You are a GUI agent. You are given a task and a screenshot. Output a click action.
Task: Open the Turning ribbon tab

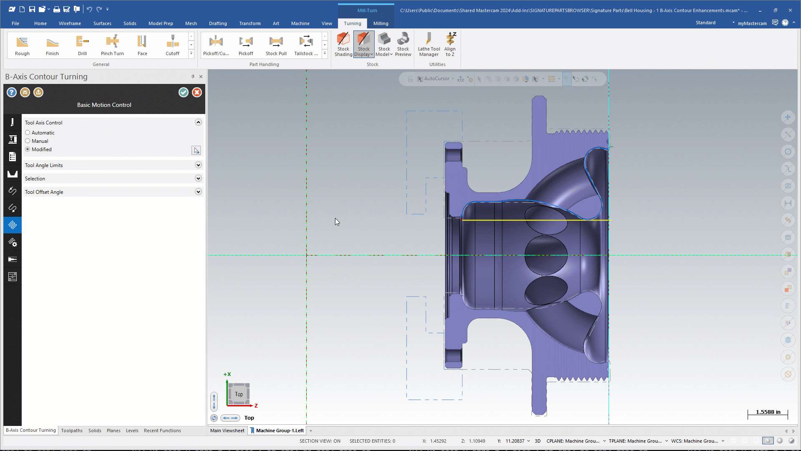click(x=352, y=23)
